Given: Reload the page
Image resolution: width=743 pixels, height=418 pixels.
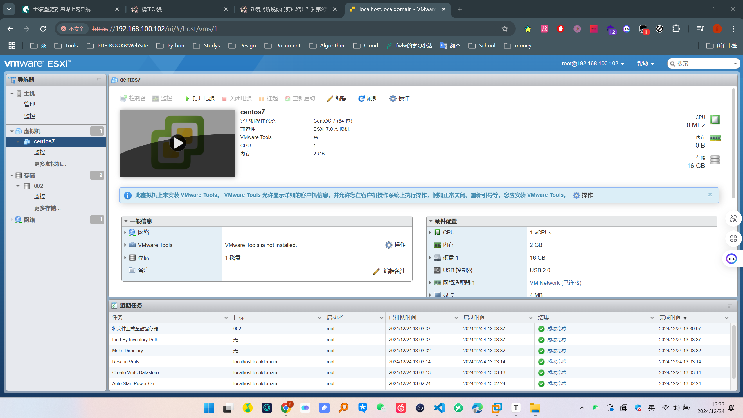Looking at the screenshot, I should [x=43, y=29].
